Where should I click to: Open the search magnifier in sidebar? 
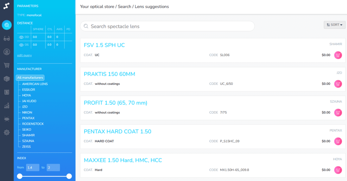(x=7, y=25)
